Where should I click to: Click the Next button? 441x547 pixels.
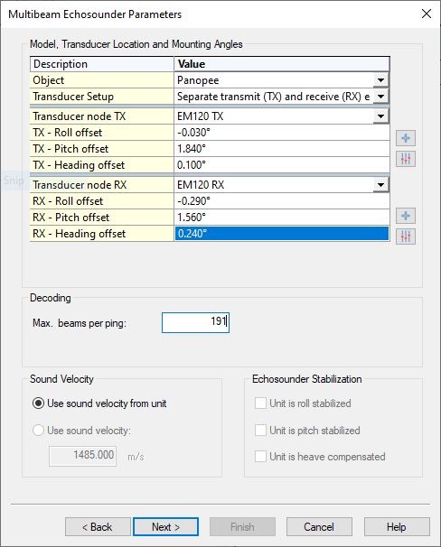(x=166, y=527)
